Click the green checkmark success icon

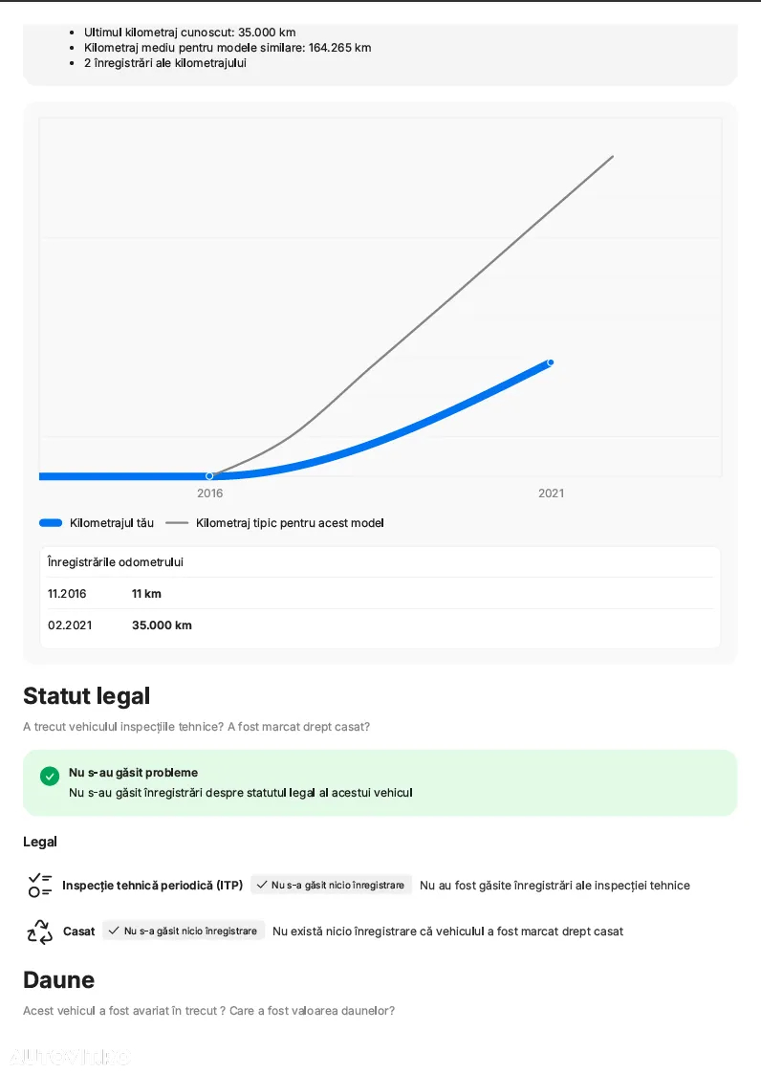(50, 776)
